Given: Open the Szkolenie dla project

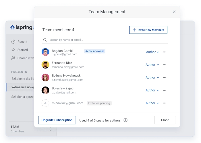Looking at the screenshot, I should coord(22,79).
